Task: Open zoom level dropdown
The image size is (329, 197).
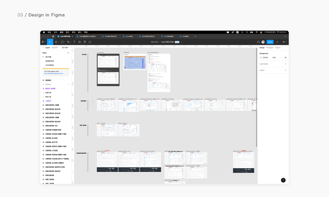Action: tap(284, 42)
